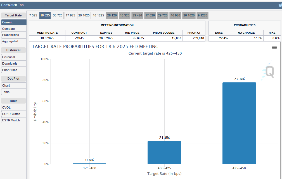Open the Aggregated sidebar view
Viewport: 282px width, 179px height.
(x=10, y=41)
